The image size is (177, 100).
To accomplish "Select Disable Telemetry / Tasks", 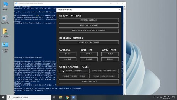I will [x=74, y=76].
